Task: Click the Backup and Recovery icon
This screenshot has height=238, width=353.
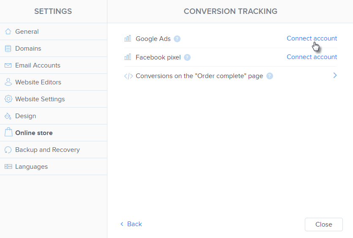Action: coord(8,150)
